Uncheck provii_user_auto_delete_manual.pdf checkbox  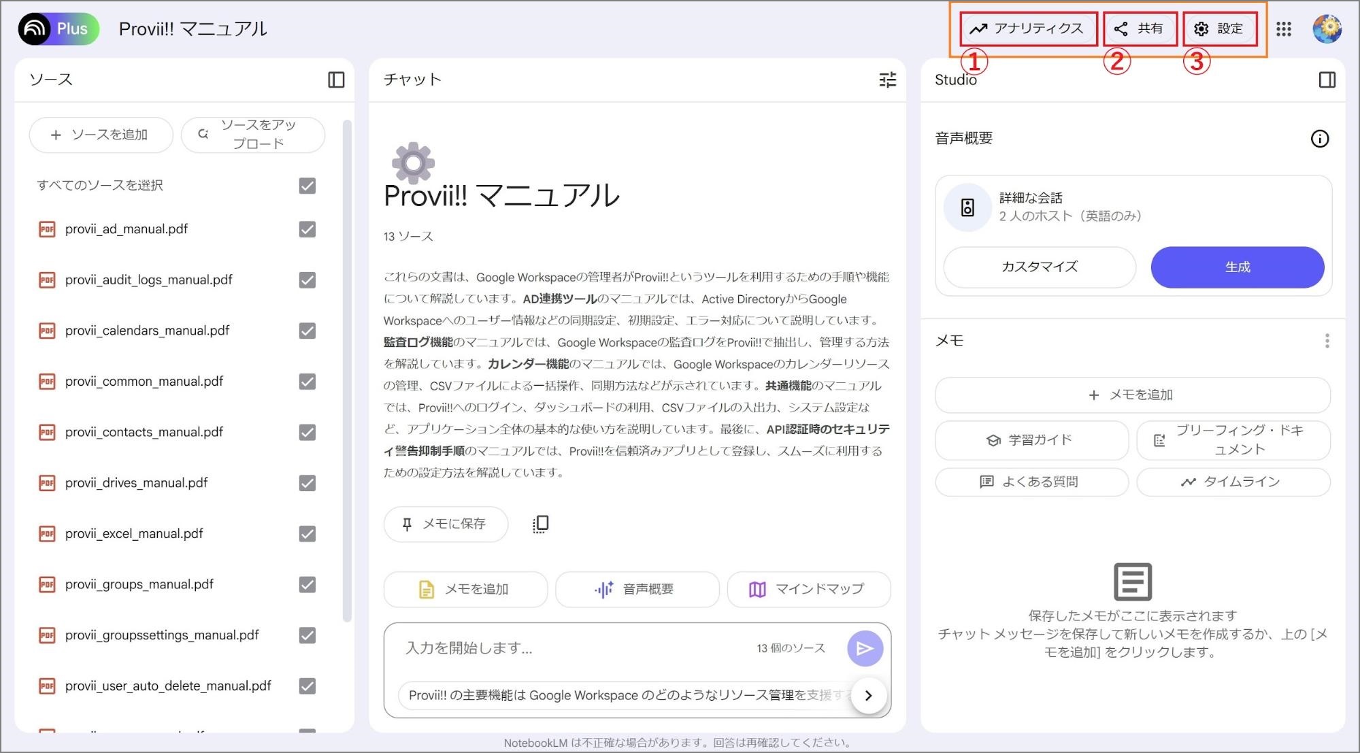pyautogui.click(x=308, y=686)
